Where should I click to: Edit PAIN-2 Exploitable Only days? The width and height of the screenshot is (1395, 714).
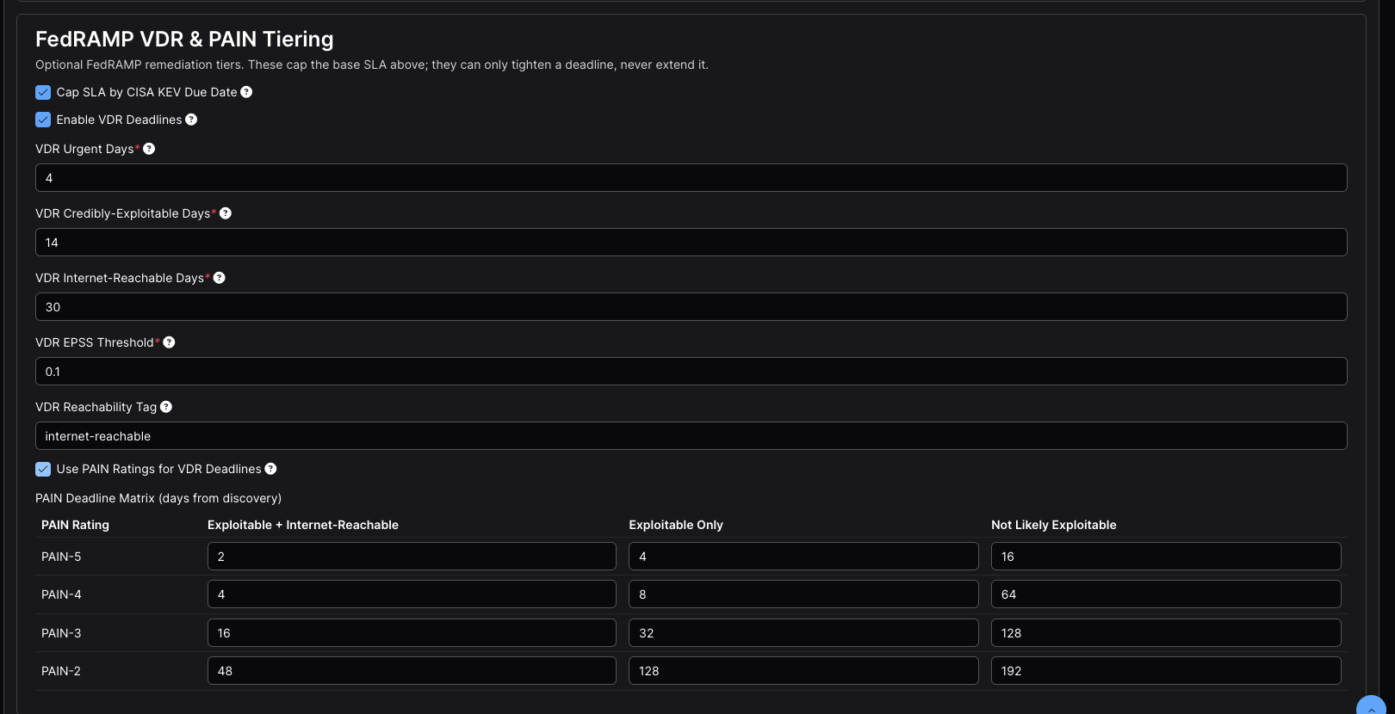(x=803, y=671)
